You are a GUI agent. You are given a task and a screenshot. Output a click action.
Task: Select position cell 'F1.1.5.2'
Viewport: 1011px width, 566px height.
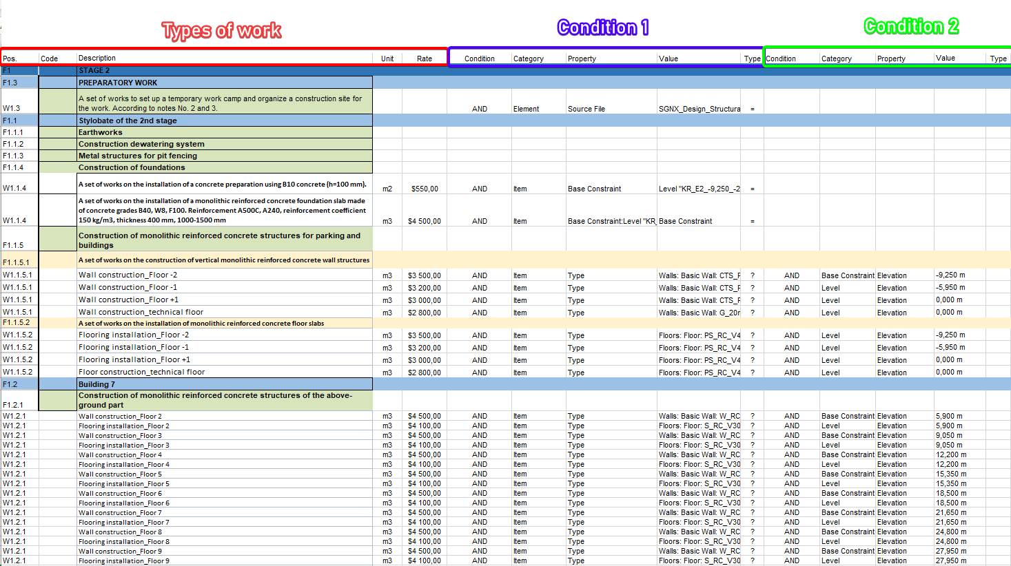(x=19, y=323)
